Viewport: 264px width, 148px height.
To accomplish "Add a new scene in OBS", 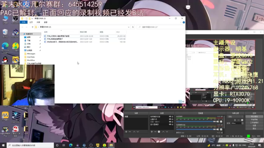I will (126, 132).
